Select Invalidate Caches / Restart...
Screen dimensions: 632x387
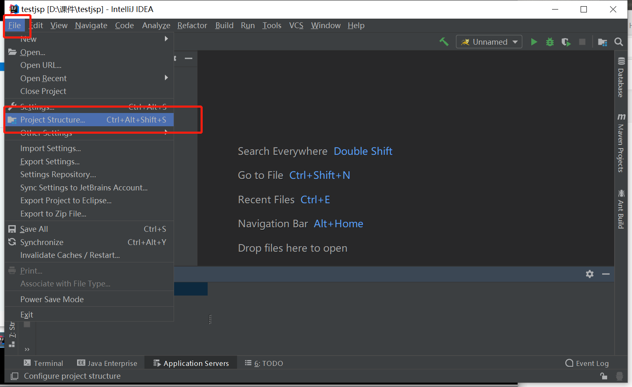(x=89, y=255)
